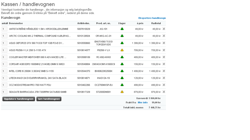Edit quantity field for ANTISTATBÅND HÅNDLEDD
Screen dimensions: 250x140
click(x=4, y=29)
